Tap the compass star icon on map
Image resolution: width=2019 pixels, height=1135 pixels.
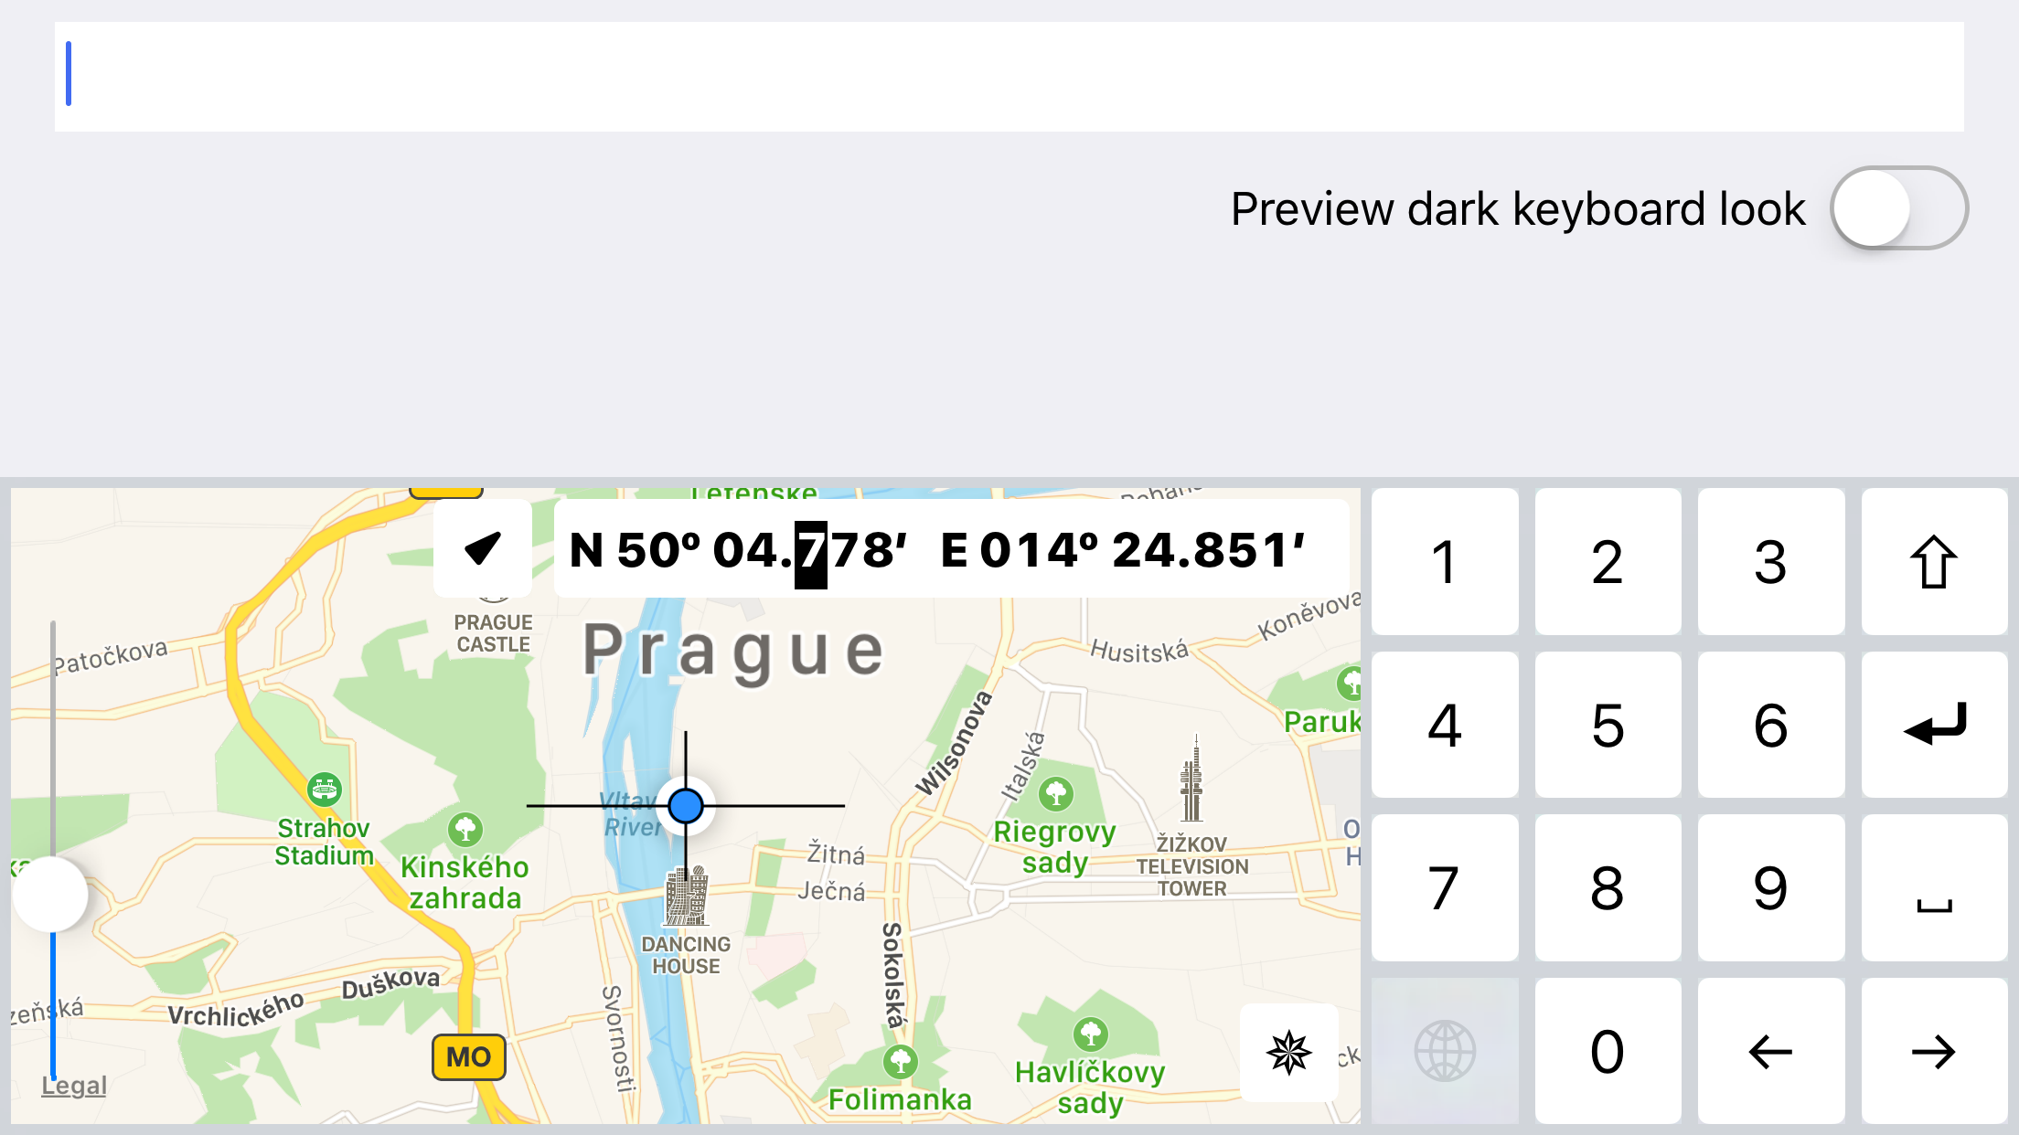click(x=1288, y=1052)
